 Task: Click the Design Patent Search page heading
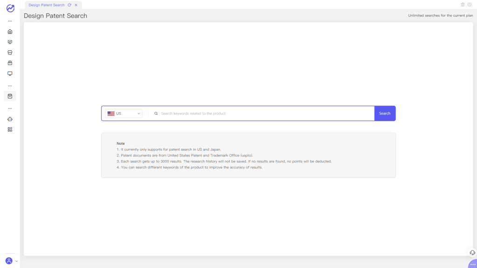(x=55, y=16)
